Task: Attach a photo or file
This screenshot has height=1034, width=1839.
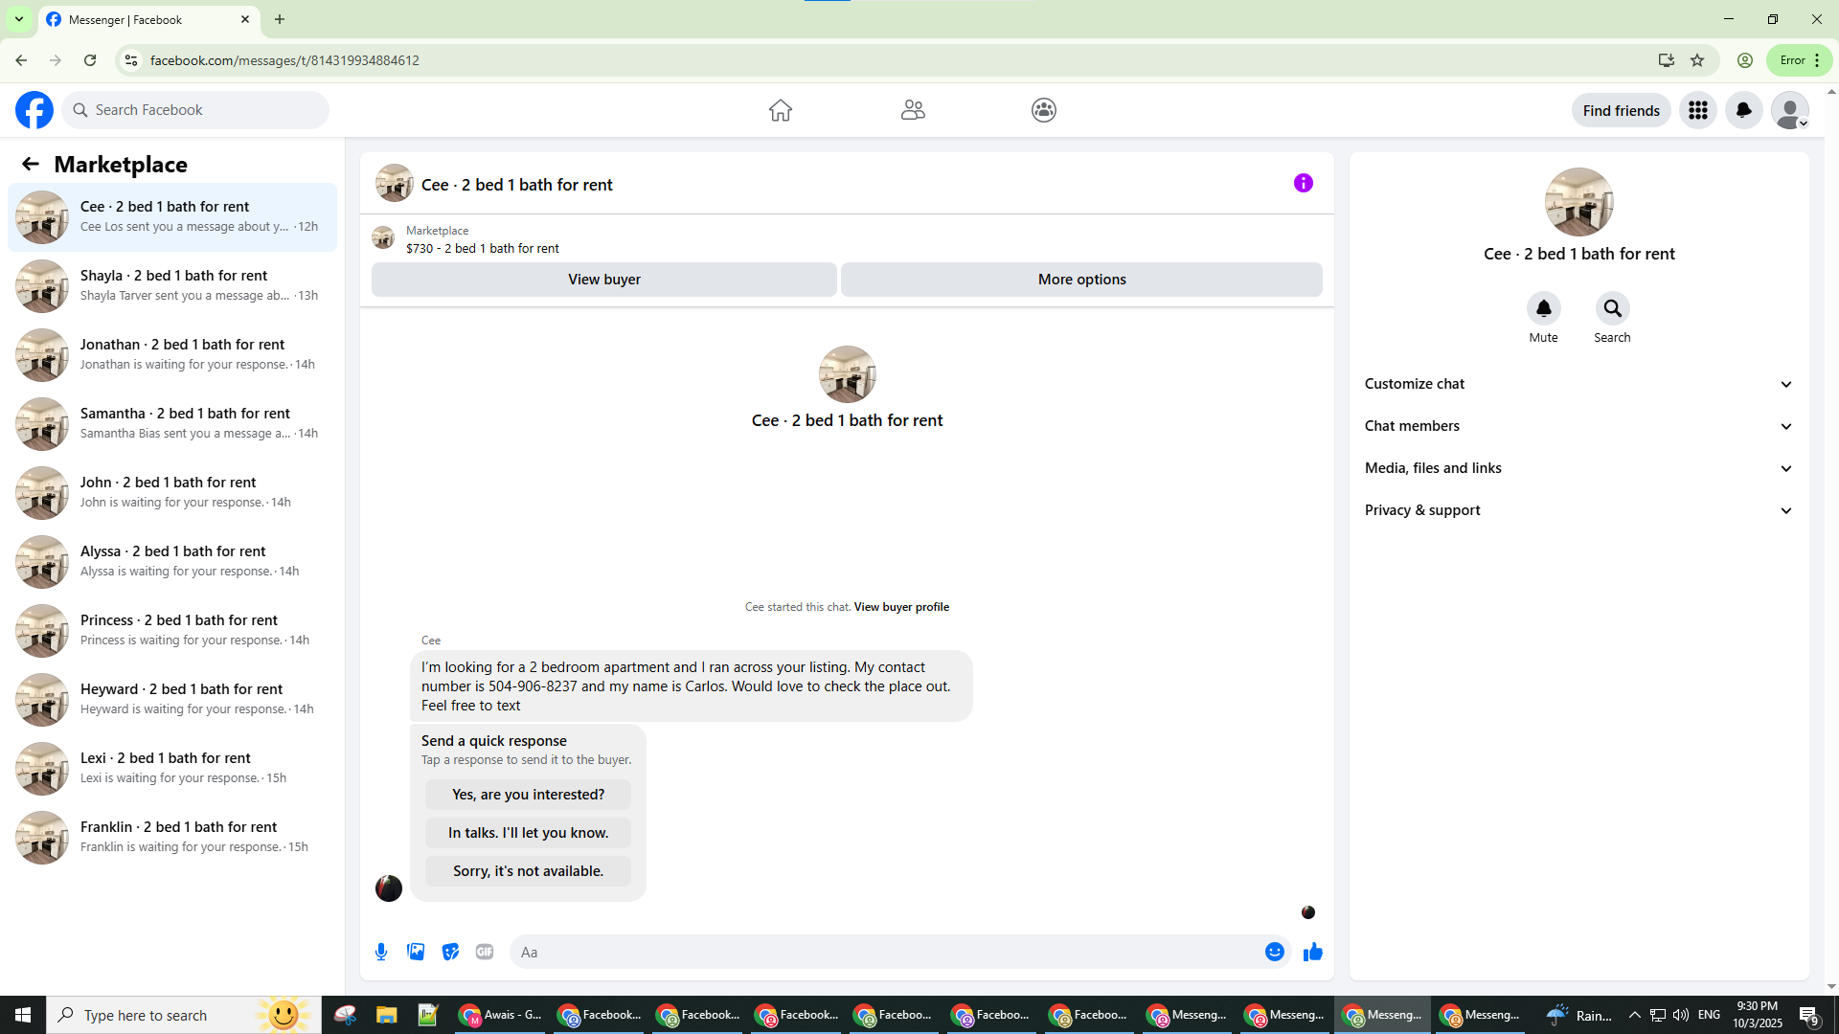Action: pos(416,952)
